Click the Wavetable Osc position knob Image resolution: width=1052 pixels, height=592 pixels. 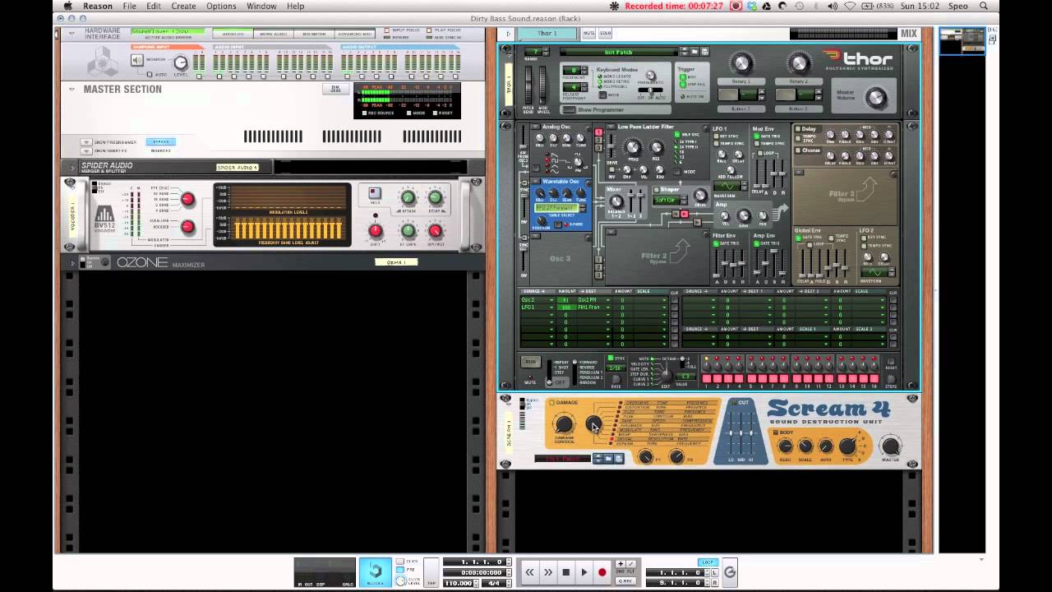(x=541, y=222)
